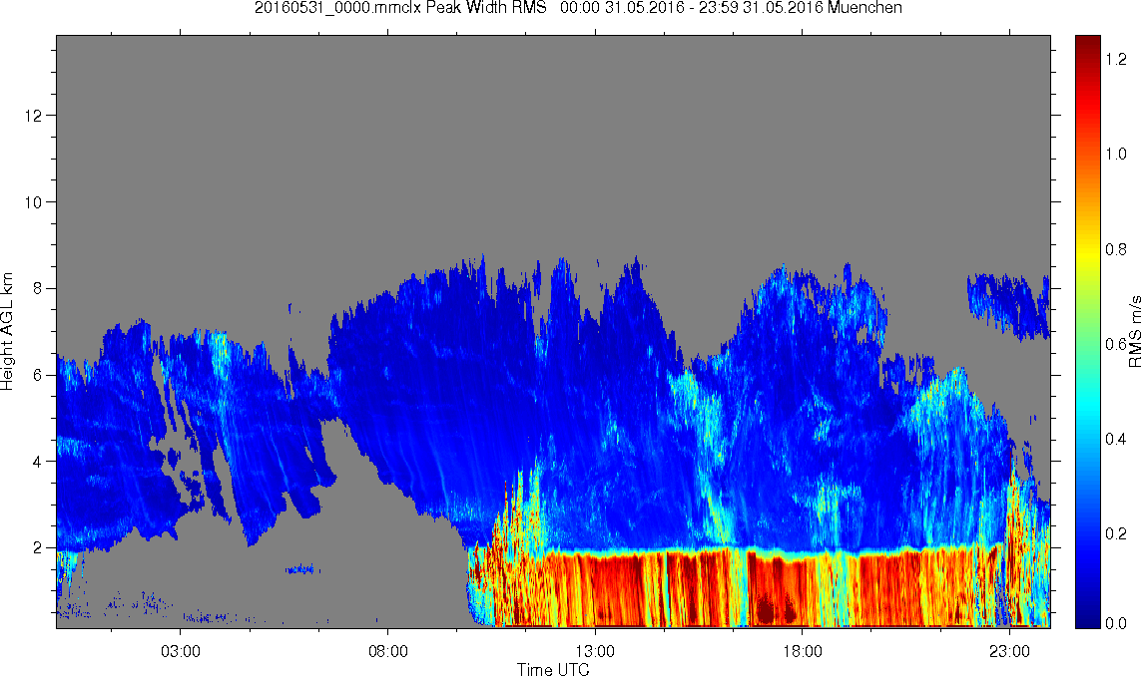
Task: Click the height label '8'
Action: tap(38, 288)
